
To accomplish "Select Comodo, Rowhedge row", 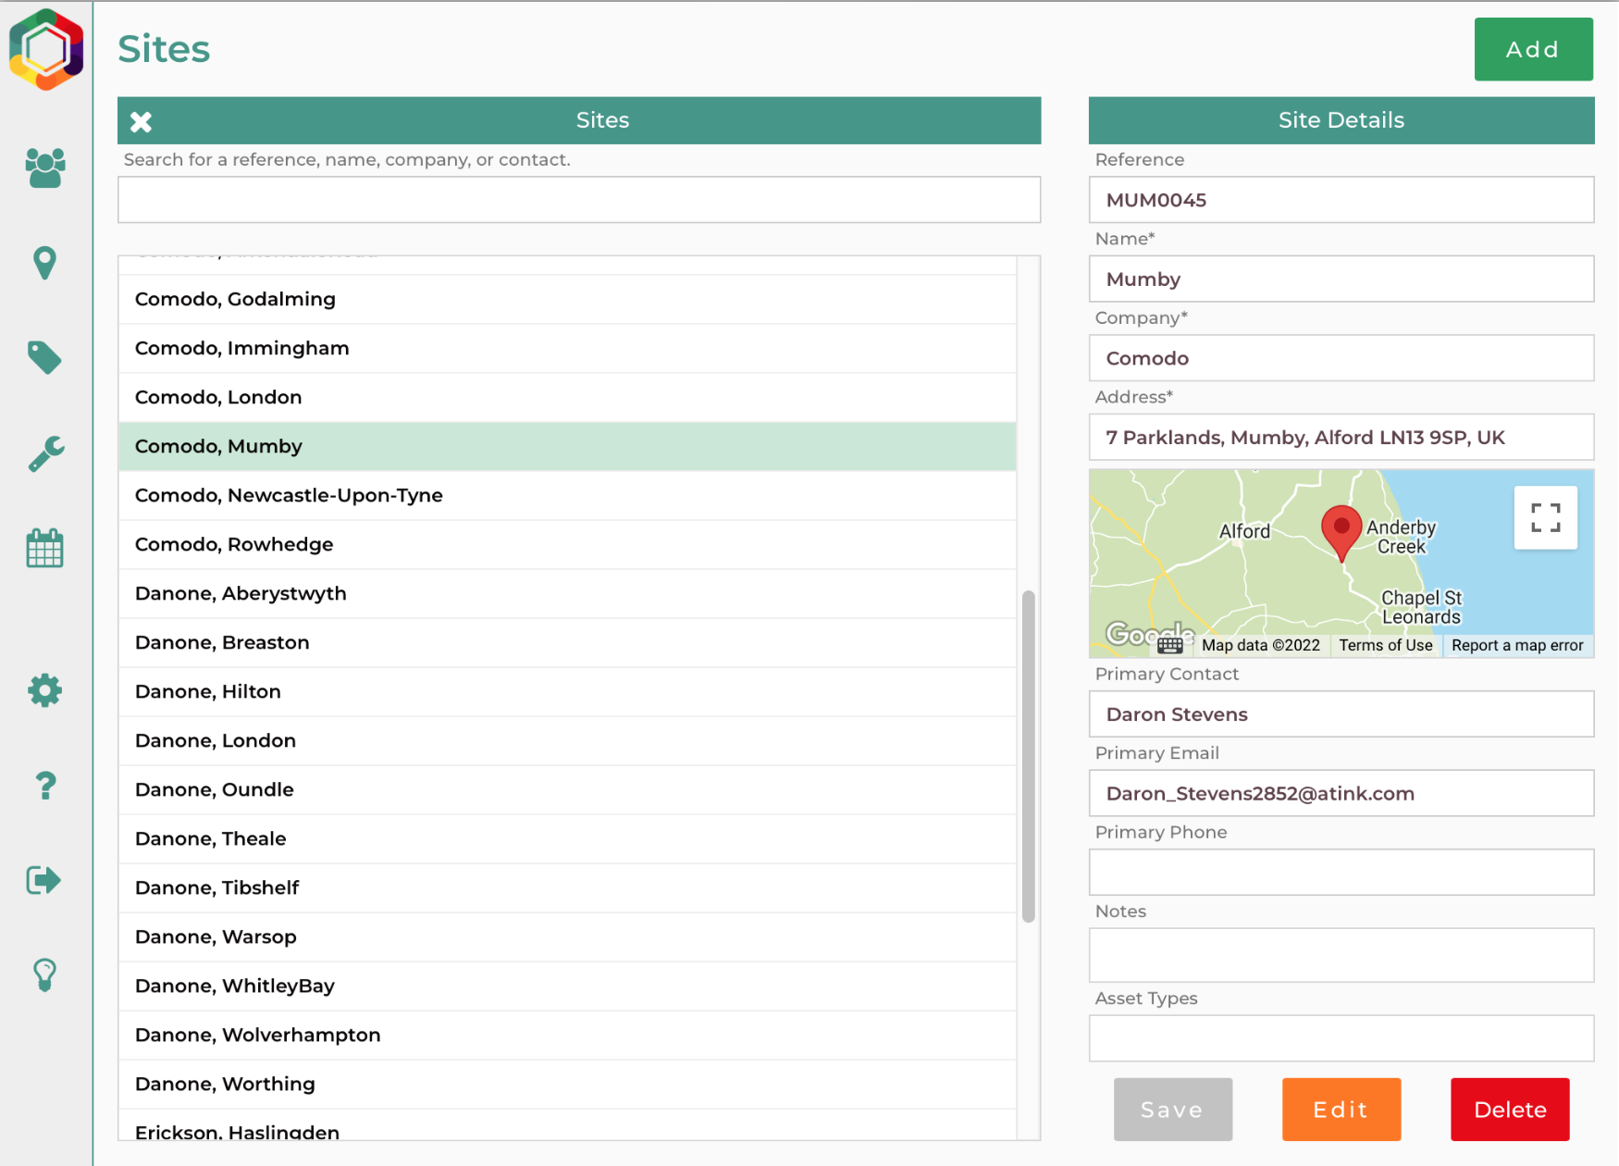I will tap(567, 544).
